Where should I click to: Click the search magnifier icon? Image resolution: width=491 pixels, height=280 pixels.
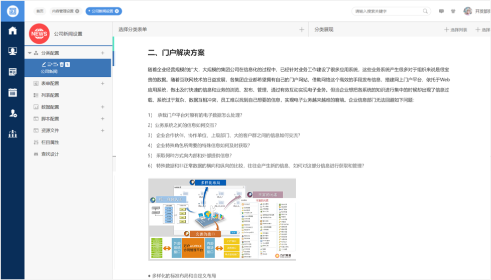(x=425, y=11)
